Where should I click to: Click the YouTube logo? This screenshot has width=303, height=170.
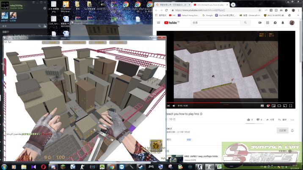pyautogui.click(x=171, y=22)
